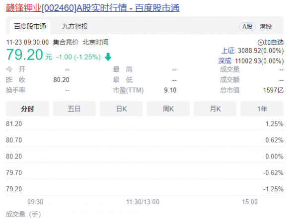Click the green down arrow icon
This screenshot has width=298, height=223.
click(x=108, y=56)
